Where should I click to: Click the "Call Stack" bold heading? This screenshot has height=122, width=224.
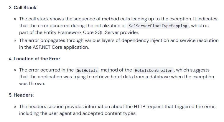point(25,8)
